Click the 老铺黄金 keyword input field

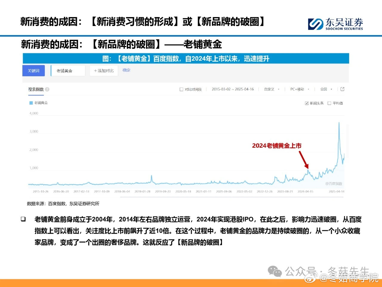pyautogui.click(x=68, y=71)
